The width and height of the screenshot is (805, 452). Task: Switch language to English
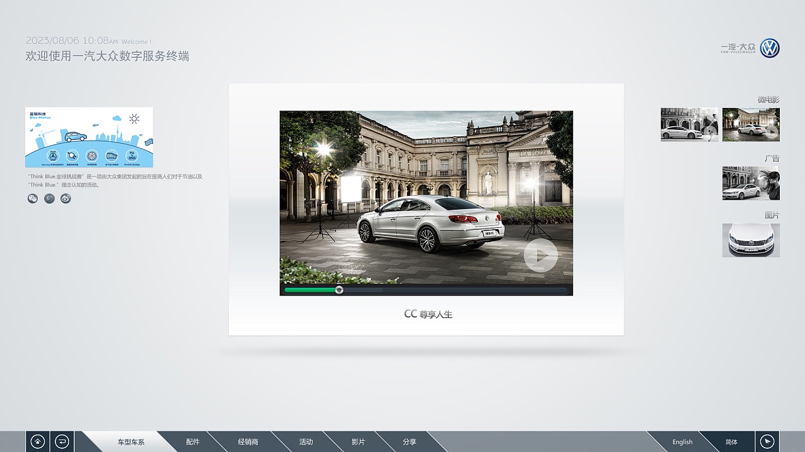tap(682, 442)
